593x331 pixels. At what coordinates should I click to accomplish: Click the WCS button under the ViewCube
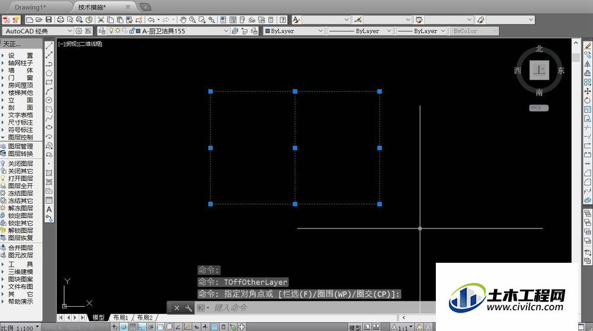click(538, 108)
